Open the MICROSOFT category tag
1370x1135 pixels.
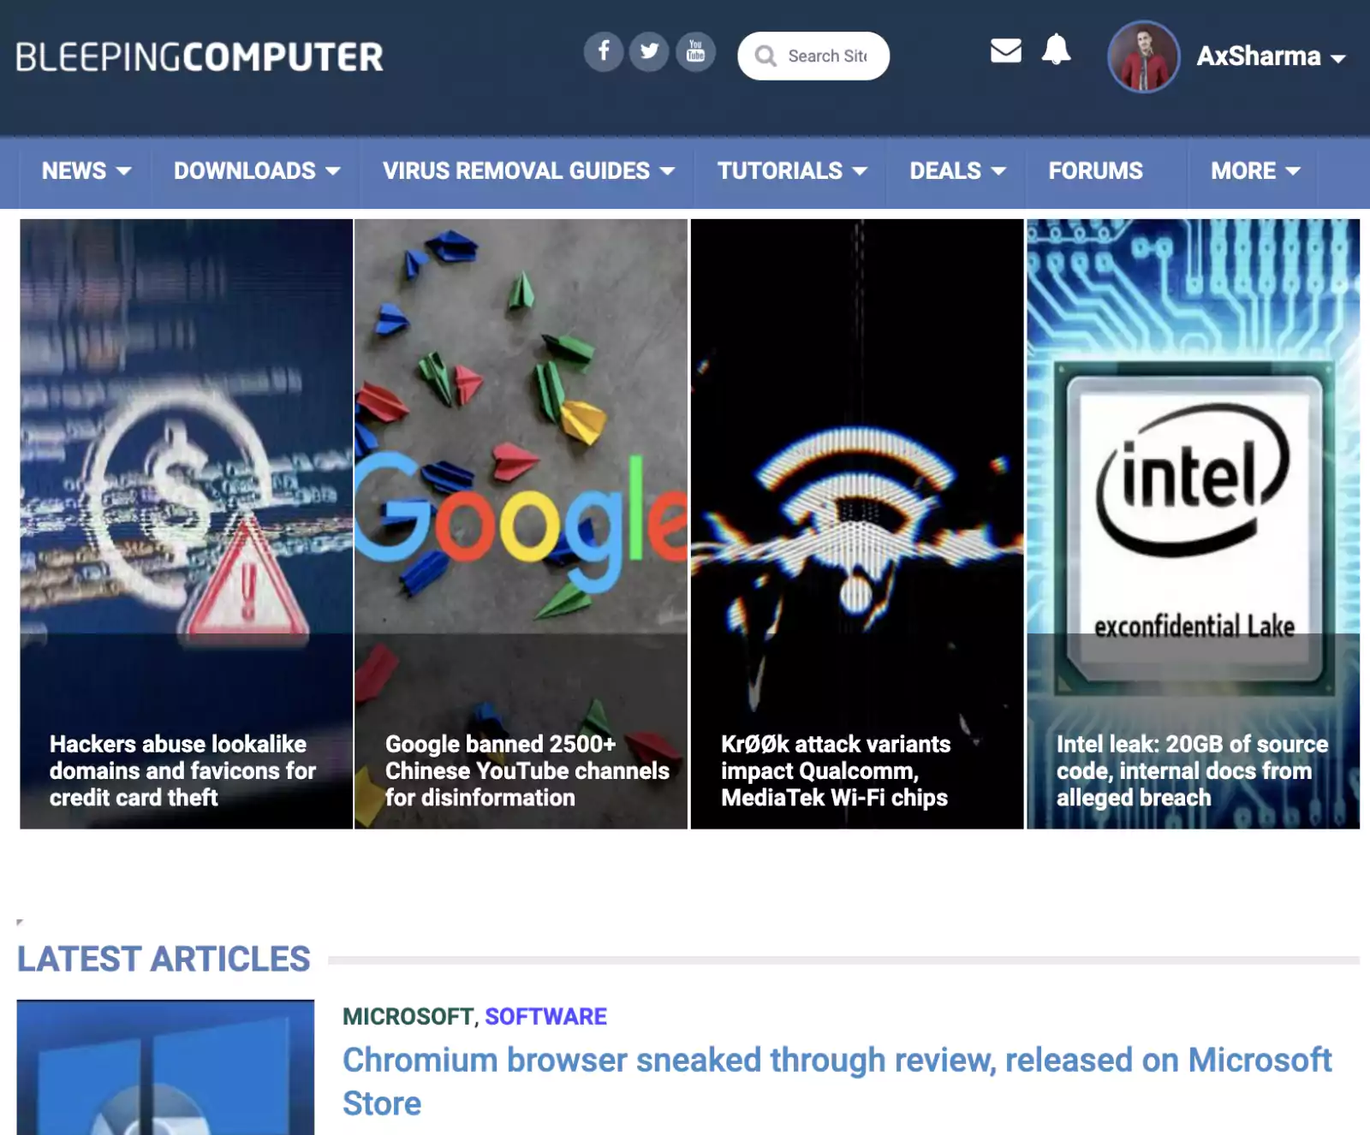(408, 1016)
